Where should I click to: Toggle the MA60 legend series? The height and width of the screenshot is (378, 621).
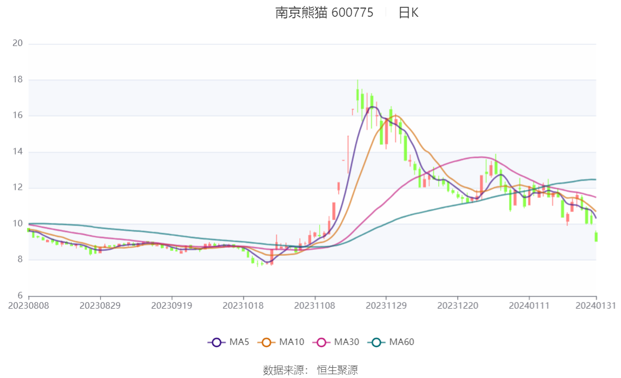tap(391, 342)
